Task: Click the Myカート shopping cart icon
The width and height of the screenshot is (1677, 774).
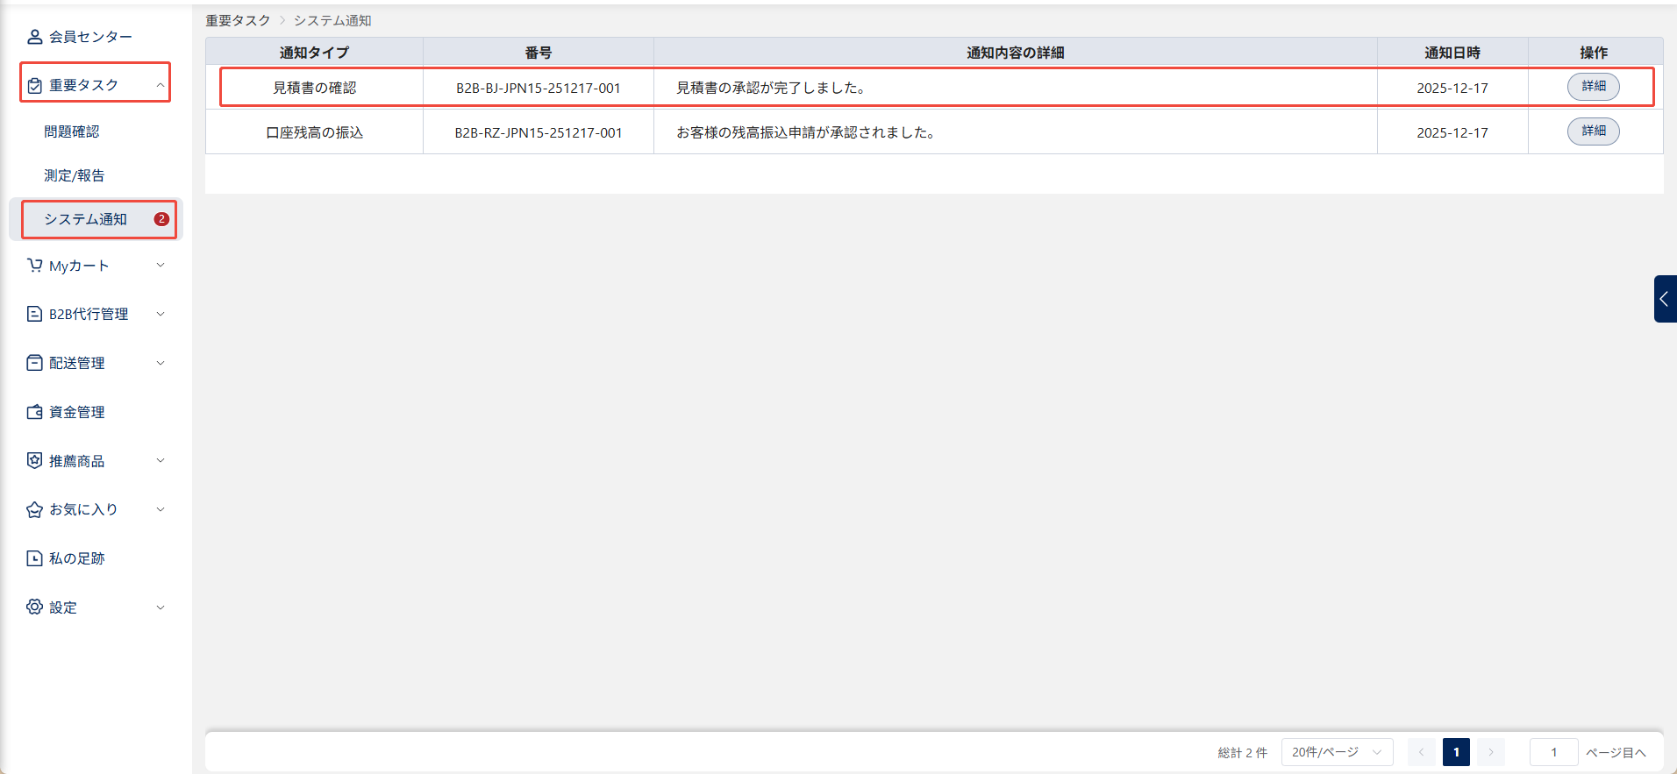Action: pos(34,266)
